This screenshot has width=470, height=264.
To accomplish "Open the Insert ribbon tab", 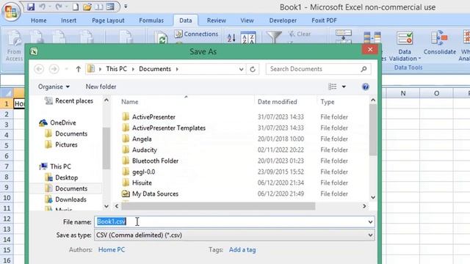I will point(68,21).
